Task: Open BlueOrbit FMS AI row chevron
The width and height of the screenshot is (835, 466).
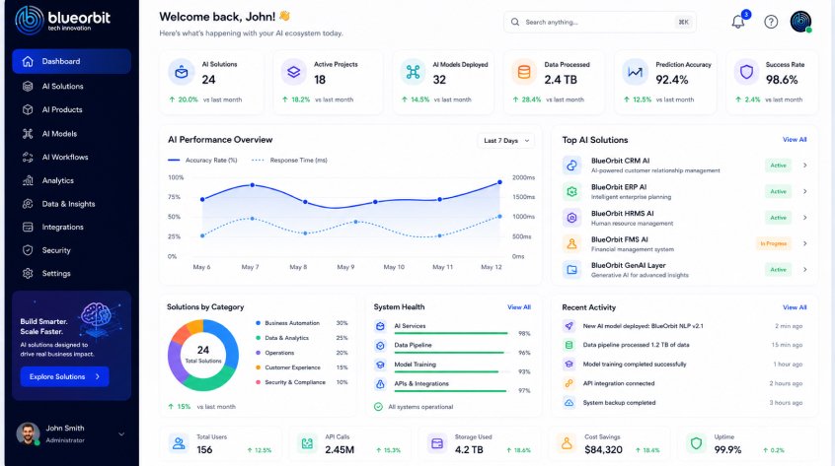Action: pos(804,243)
